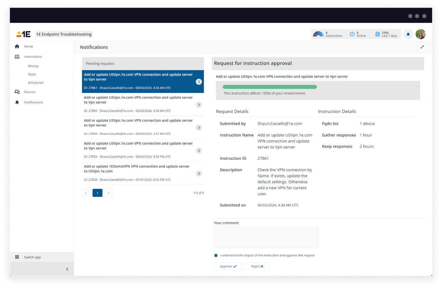Click Submitted on date 06/03/2024, 4:34 AM UTC
The image size is (442, 288).
(x=278, y=205)
